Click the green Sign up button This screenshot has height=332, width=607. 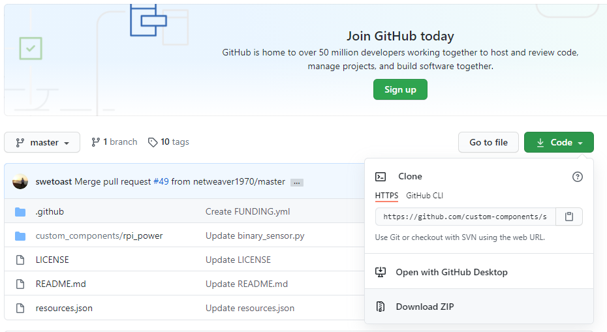[400, 89]
